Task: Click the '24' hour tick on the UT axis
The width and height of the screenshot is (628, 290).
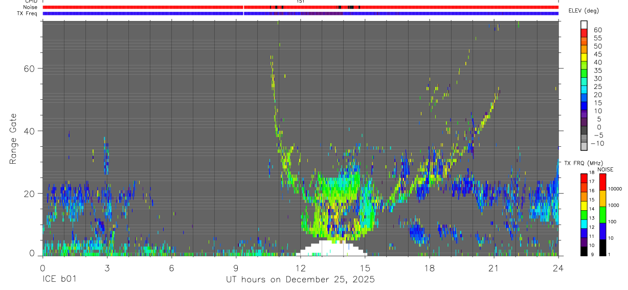Action: 558,267
